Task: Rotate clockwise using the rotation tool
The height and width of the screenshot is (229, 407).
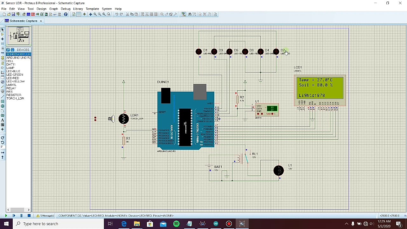Action: 3,138
